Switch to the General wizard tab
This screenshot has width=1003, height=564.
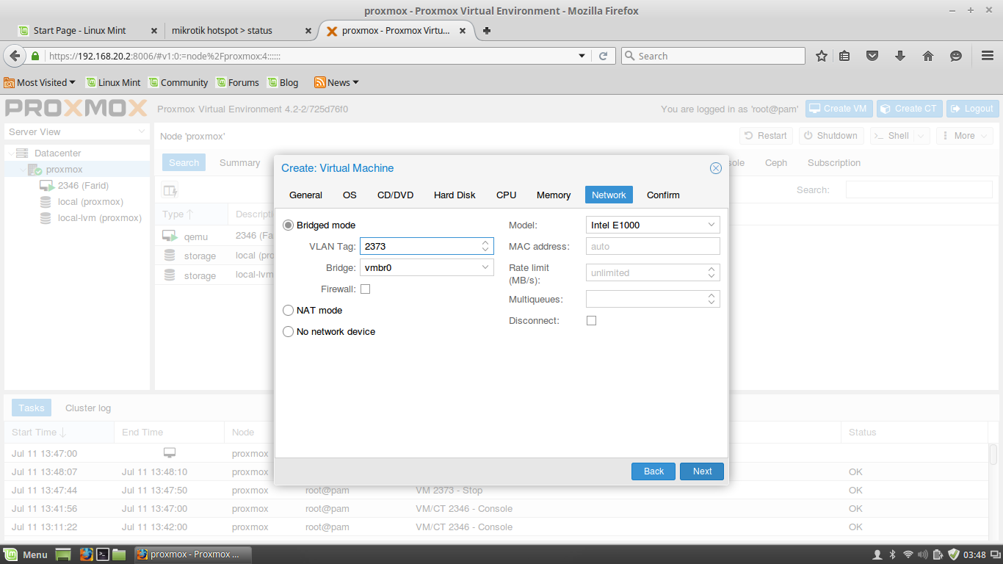(x=305, y=195)
